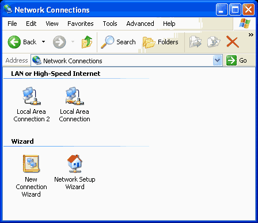Open the Help menu
Image resolution: width=258 pixels, height=223 pixels.
(169, 24)
